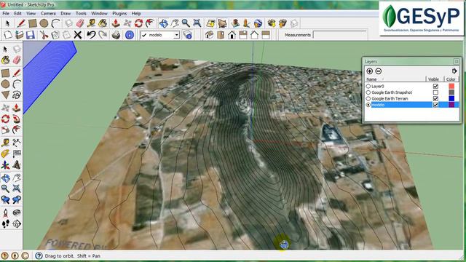This screenshot has height=262, width=466.
Task: Switch to Front standard view
Action: click(x=232, y=35)
